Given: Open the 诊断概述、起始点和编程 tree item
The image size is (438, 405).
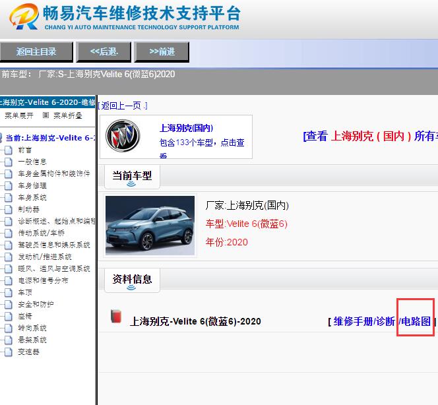Looking at the screenshot, I should [57, 221].
